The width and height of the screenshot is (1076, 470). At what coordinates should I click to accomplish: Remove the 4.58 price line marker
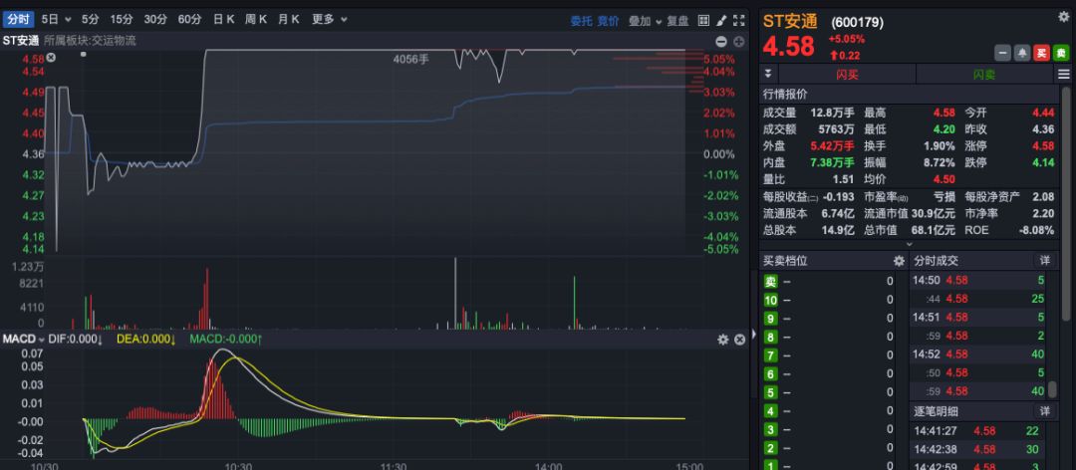pyautogui.click(x=51, y=59)
